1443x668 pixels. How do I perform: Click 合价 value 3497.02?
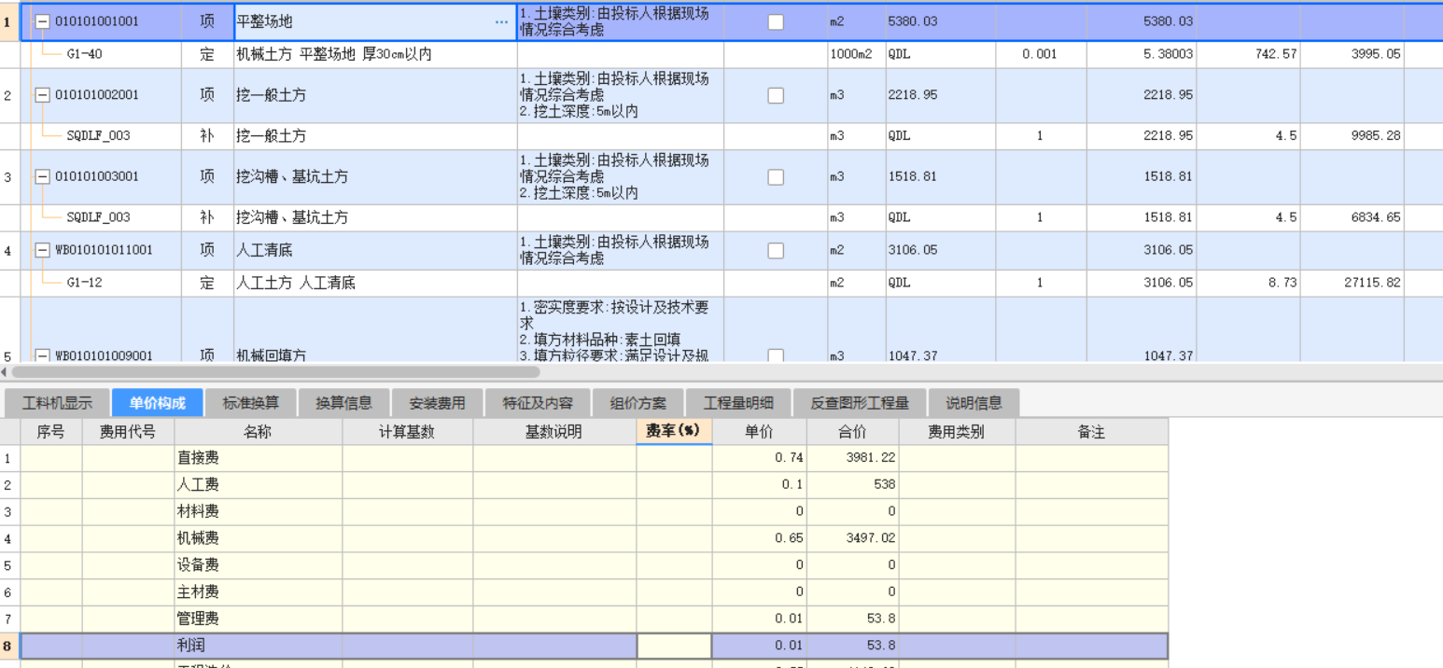coord(870,538)
